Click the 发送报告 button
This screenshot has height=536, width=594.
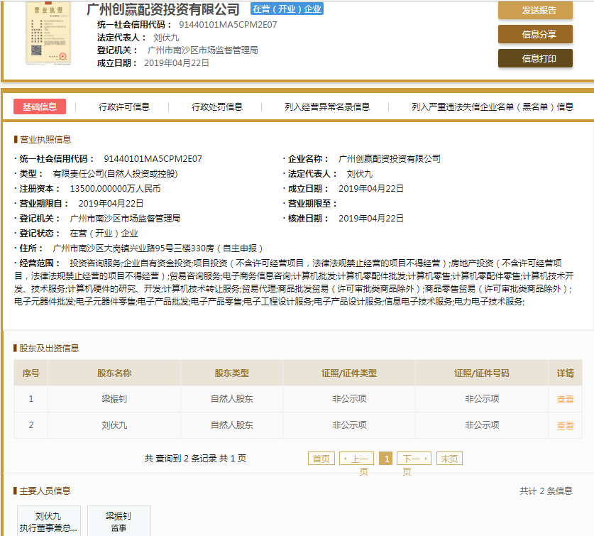point(535,10)
